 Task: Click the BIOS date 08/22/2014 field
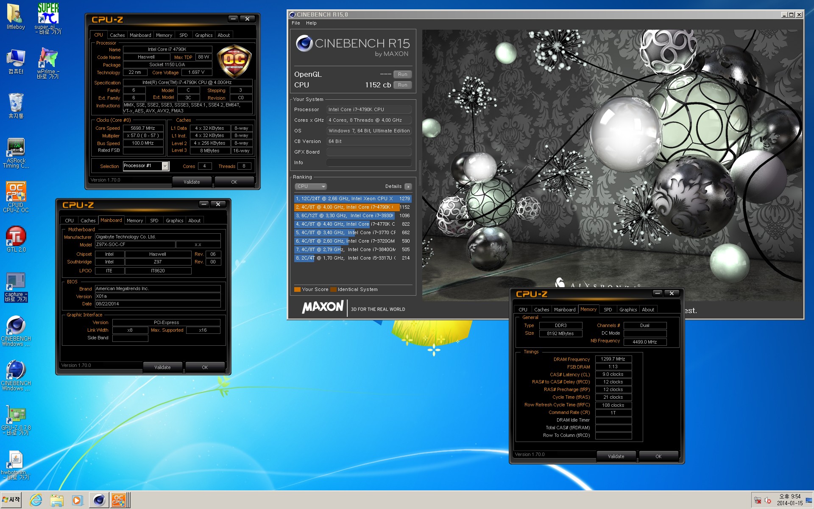tap(158, 304)
